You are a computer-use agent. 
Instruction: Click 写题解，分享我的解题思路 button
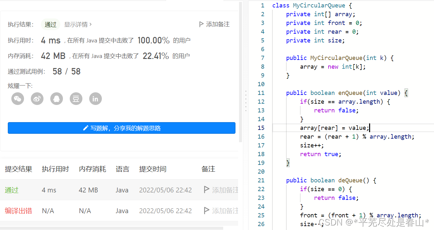pos(122,128)
